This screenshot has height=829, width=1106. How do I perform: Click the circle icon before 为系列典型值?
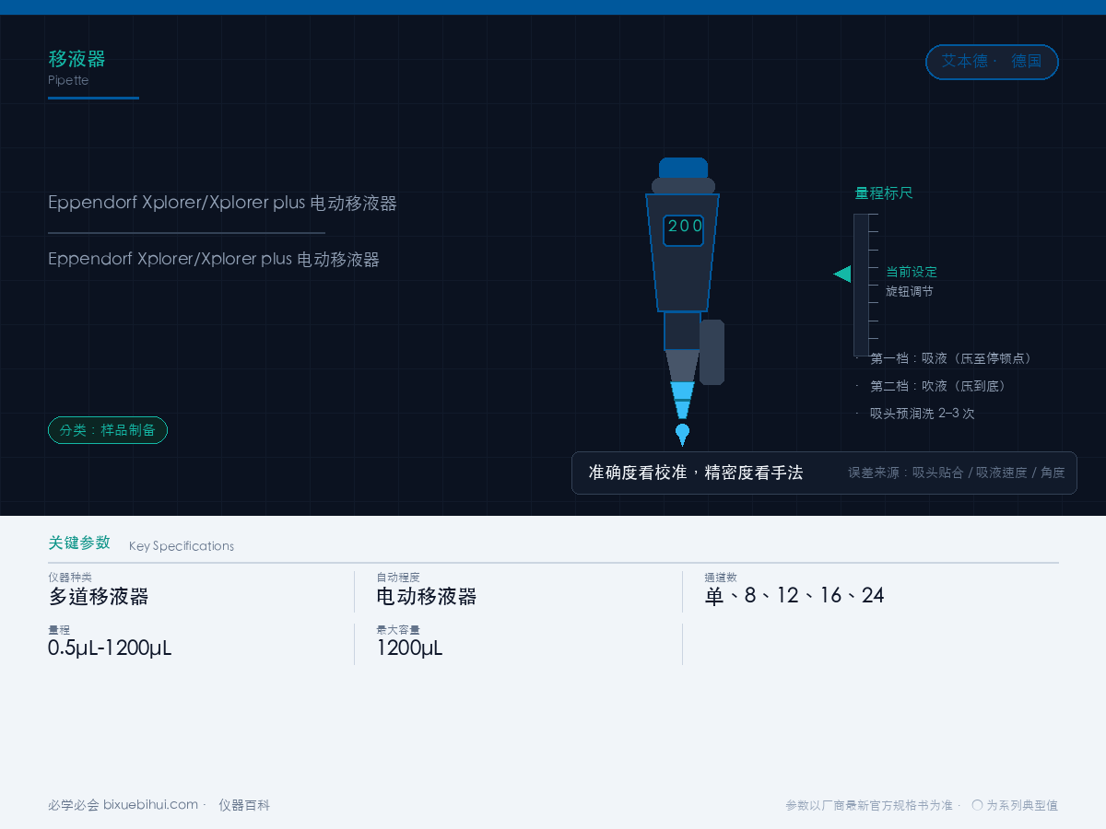977,805
